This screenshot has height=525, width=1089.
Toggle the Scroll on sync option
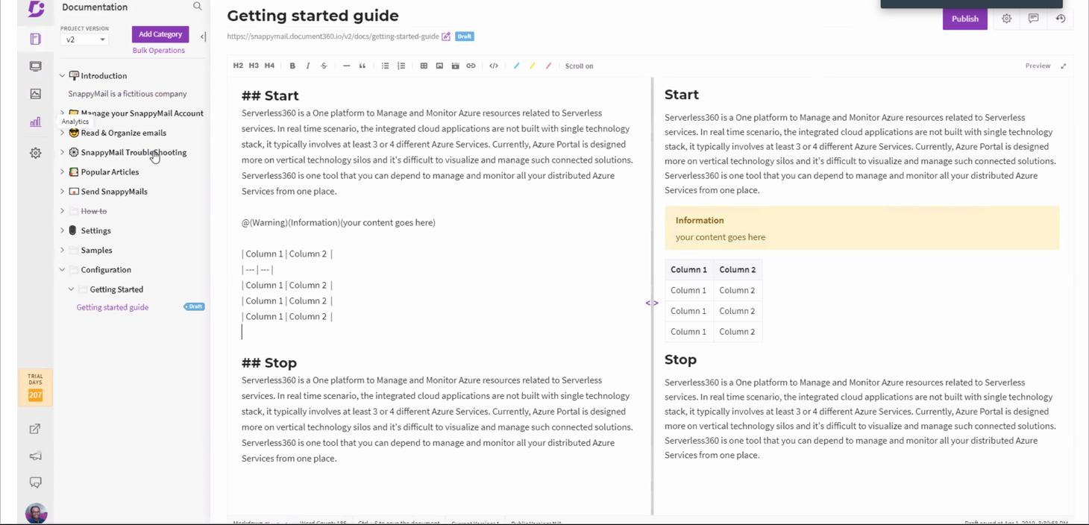pos(579,66)
